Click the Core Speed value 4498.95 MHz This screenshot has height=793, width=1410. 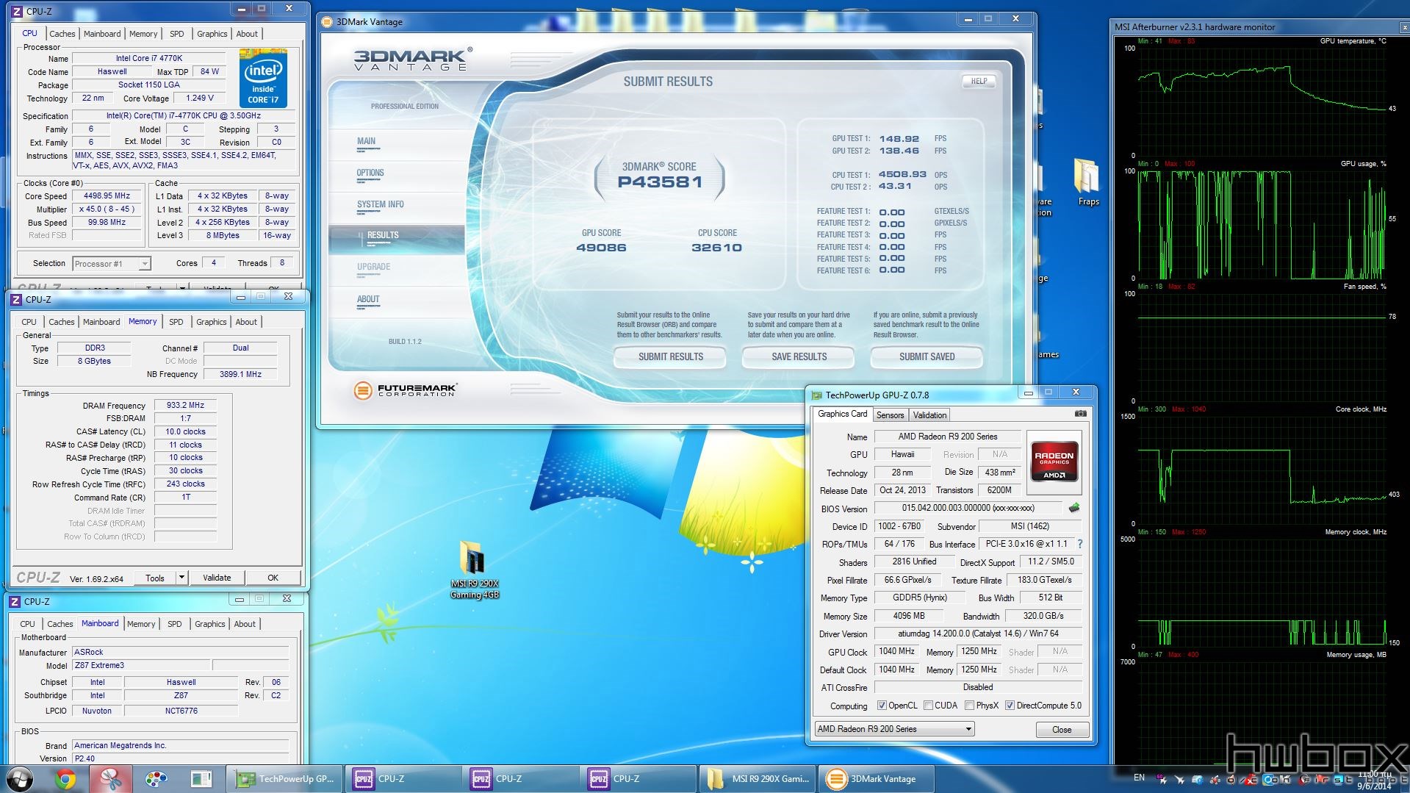click(107, 196)
